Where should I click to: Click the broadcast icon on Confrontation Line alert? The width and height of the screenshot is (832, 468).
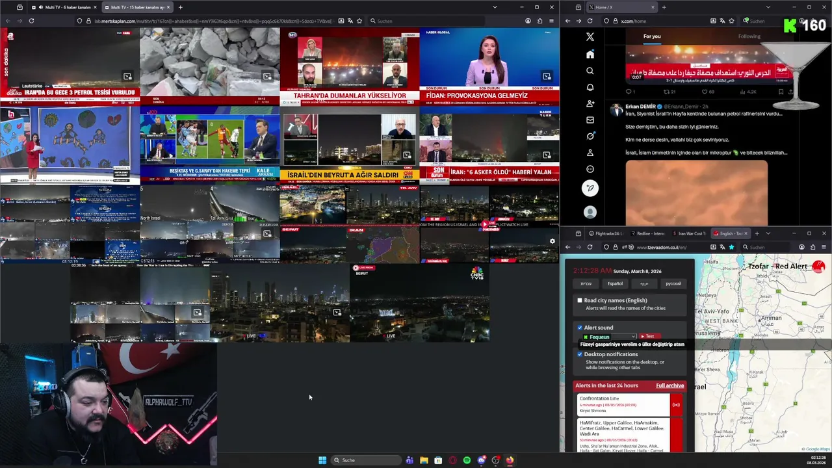(676, 405)
